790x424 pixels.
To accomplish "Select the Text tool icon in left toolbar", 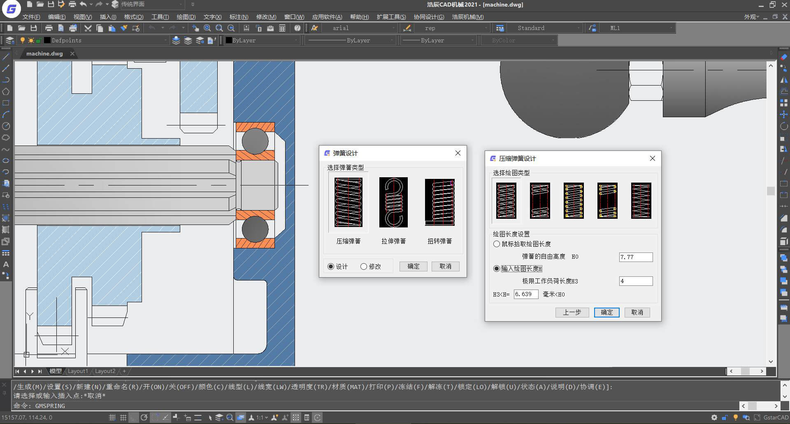I will 6,264.
